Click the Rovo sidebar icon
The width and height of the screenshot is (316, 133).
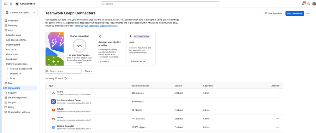6,83
